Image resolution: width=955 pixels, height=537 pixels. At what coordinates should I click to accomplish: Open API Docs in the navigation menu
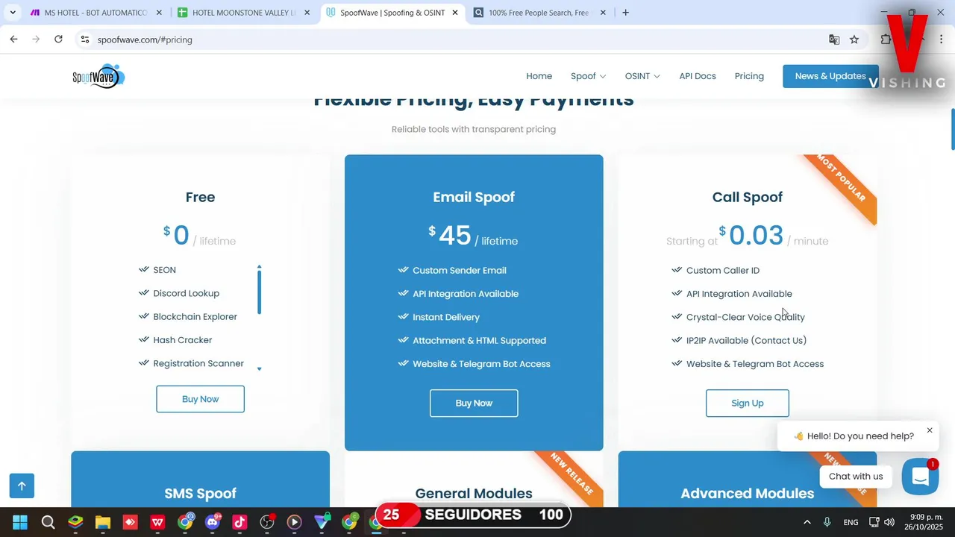point(697,76)
